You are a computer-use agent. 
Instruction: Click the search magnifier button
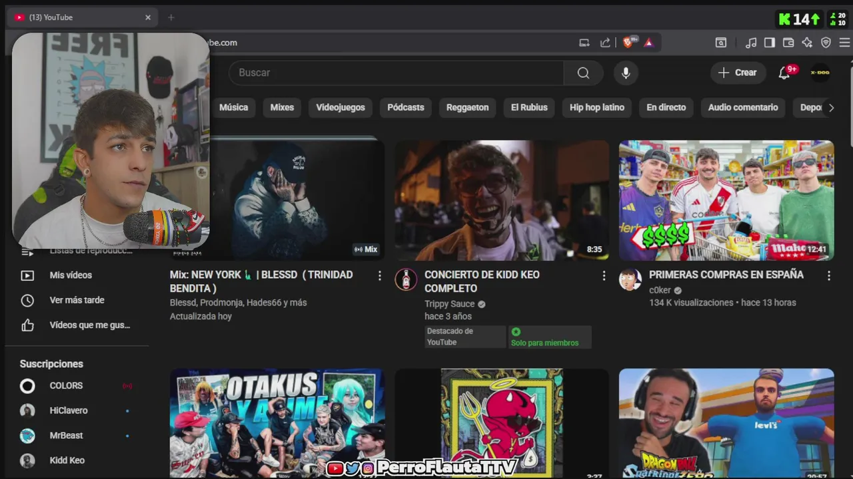(x=583, y=73)
